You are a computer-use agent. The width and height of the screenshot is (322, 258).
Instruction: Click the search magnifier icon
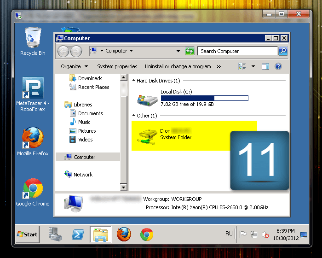tap(283, 51)
